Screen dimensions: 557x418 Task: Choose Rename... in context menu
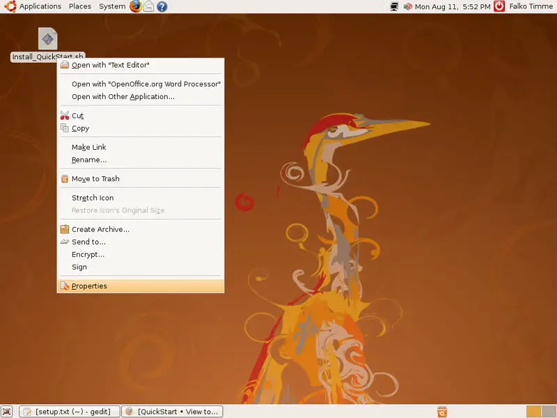(x=141, y=160)
